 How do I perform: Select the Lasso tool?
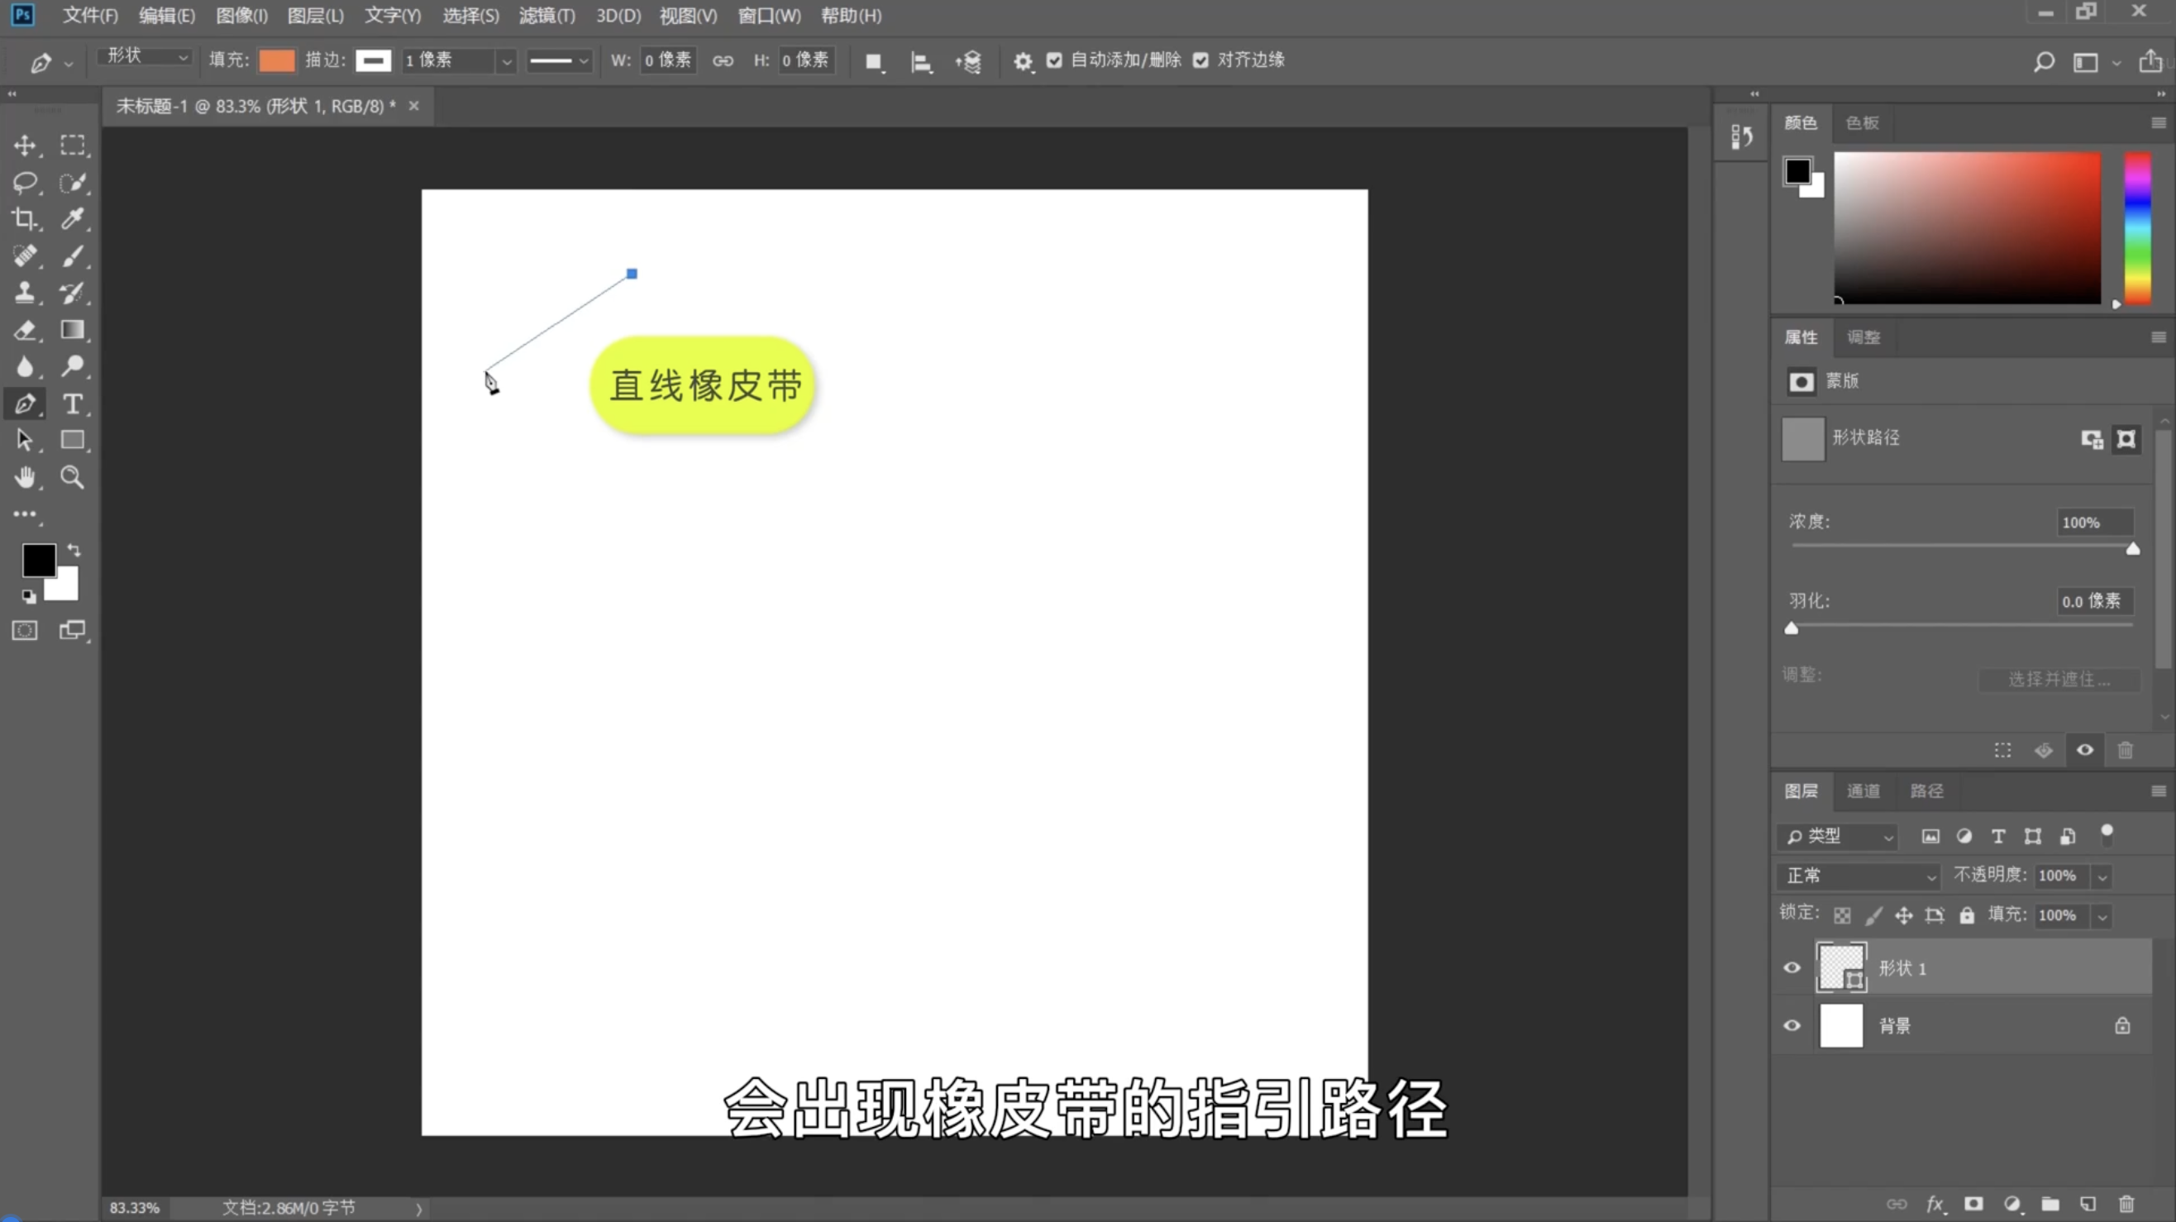(25, 183)
